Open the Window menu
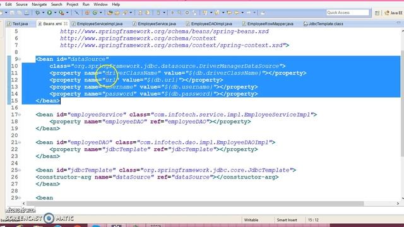The image size is (404, 227). click(100, 4)
